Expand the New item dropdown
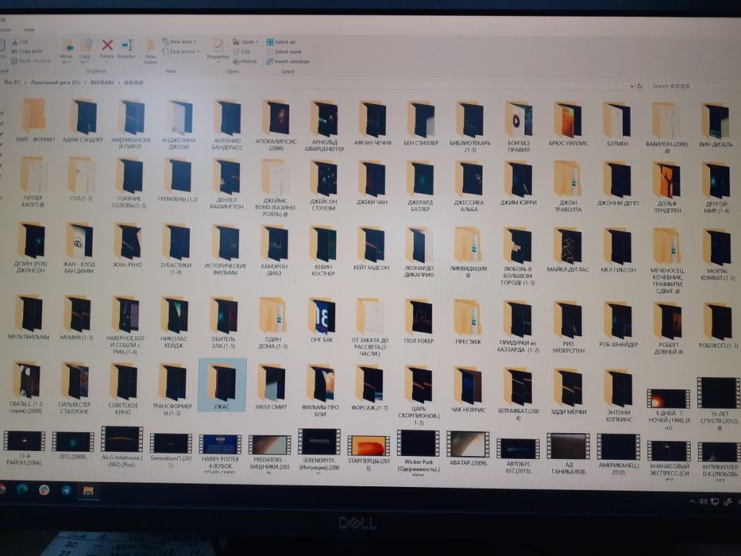741x556 pixels. [x=179, y=41]
